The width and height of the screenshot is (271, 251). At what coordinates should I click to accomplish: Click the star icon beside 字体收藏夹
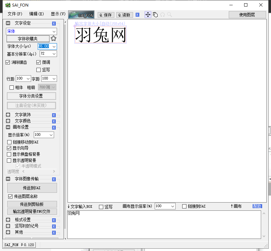click(x=53, y=38)
